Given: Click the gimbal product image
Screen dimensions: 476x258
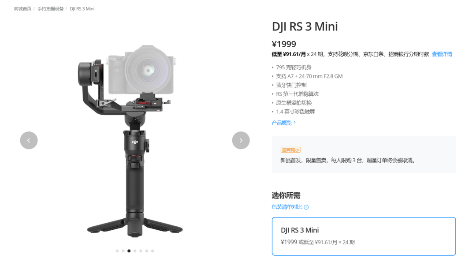Looking at the screenshot, I should (x=135, y=141).
